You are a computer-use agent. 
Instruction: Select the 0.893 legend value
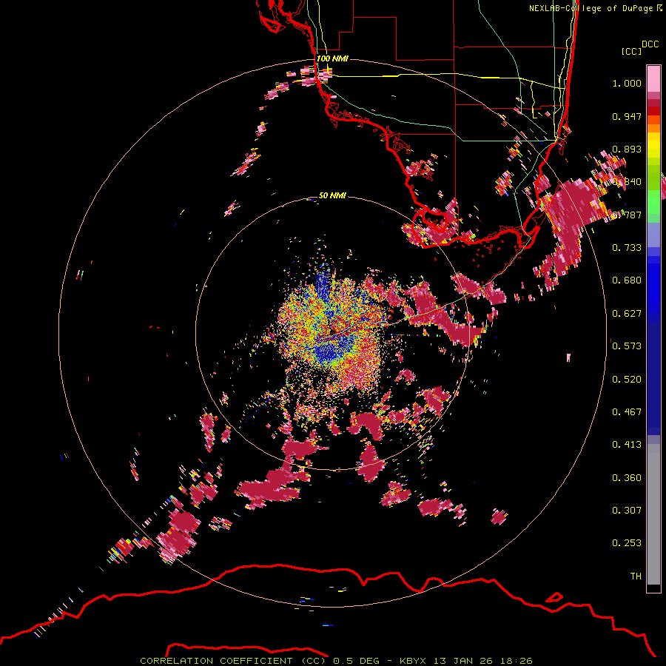point(627,149)
